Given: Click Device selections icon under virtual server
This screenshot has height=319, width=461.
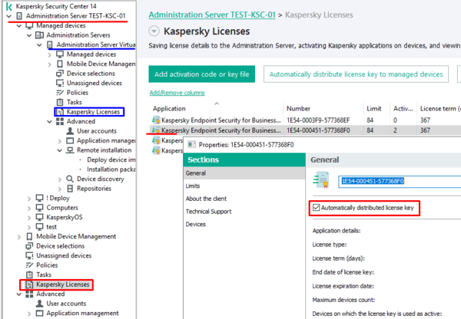Looking at the screenshot, I should [60, 74].
